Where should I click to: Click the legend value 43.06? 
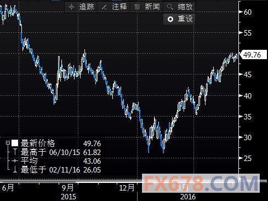(x=92, y=161)
